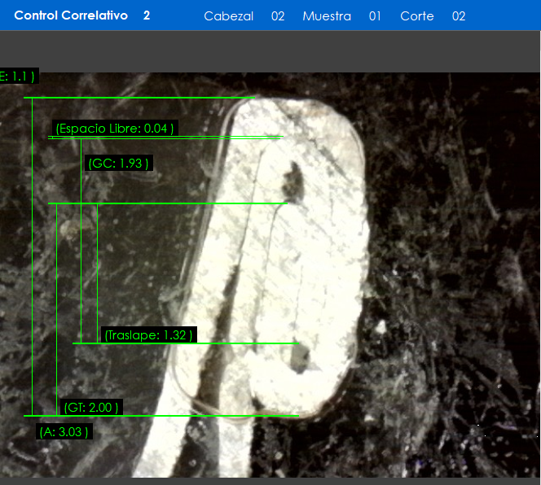541x485 pixels.
Task: Click the GT: 2.00 measurement label
Action: [90, 407]
